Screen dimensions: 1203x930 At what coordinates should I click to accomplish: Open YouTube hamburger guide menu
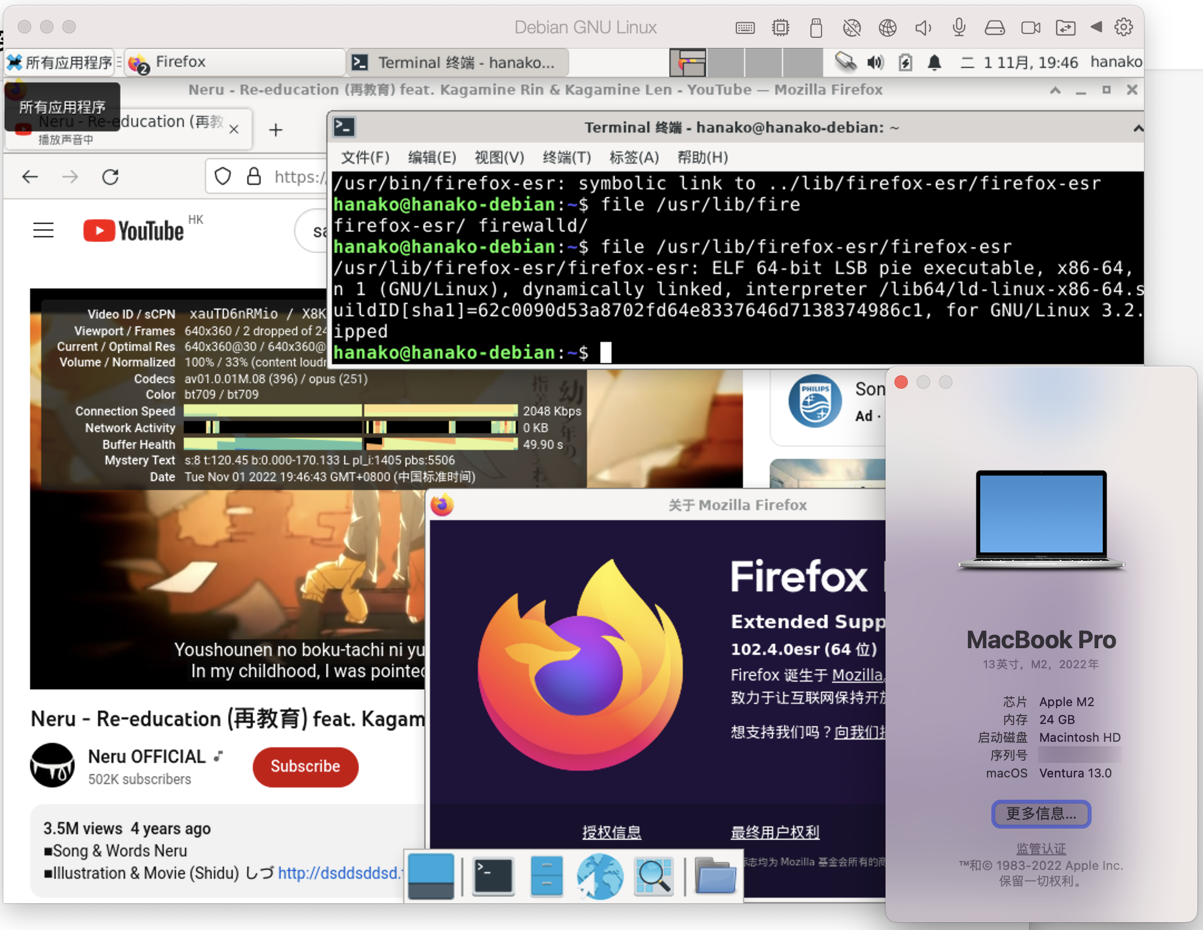click(x=43, y=230)
